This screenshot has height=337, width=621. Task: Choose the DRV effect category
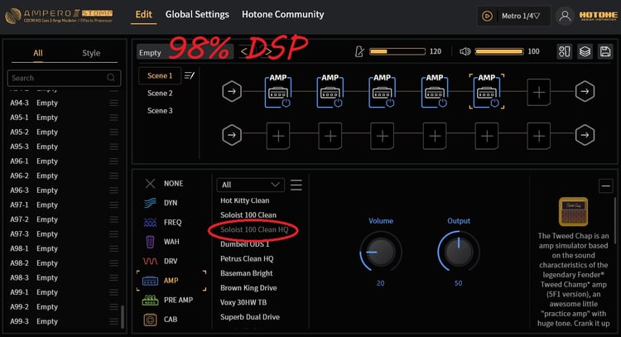(161, 261)
